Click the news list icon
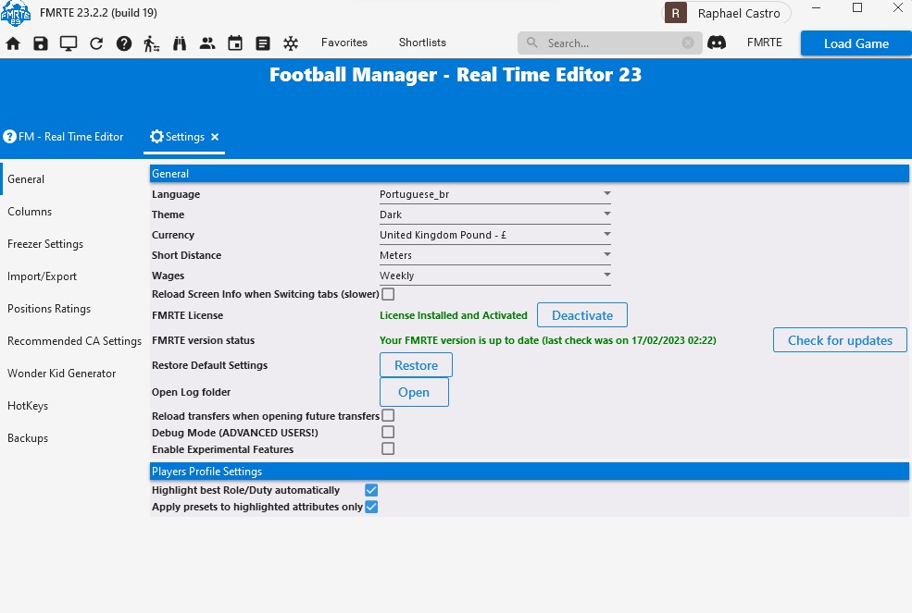The height and width of the screenshot is (613, 912). click(263, 43)
